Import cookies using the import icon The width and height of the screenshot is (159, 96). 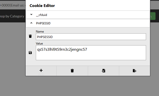[104, 71]
